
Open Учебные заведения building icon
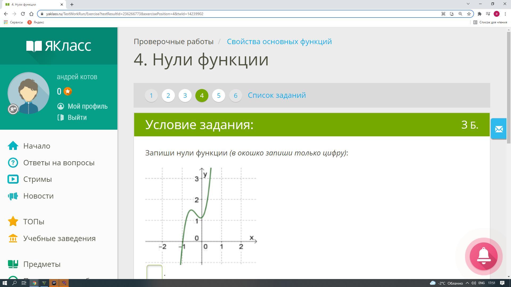click(x=13, y=238)
